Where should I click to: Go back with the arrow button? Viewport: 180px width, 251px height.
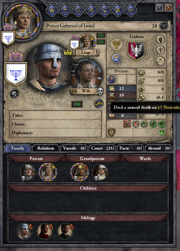pos(159,7)
